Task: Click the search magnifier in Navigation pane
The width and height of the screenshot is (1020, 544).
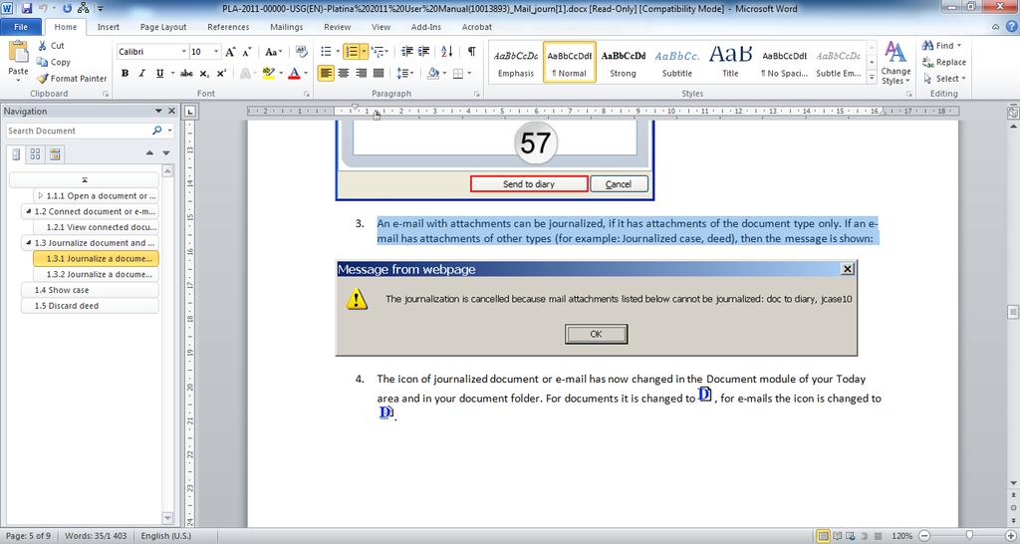Action: pyautogui.click(x=156, y=131)
